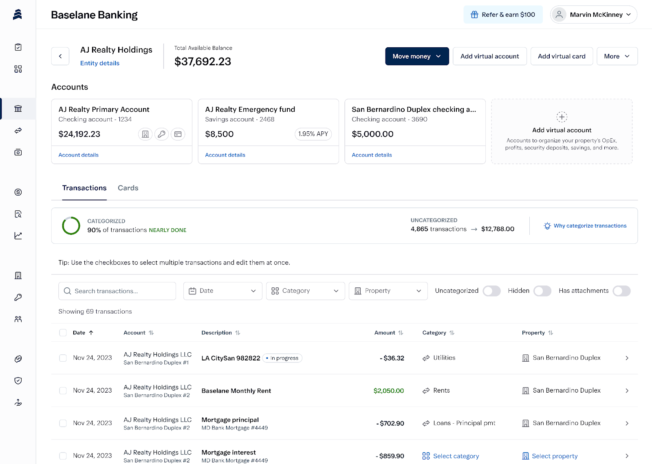Click the card icon on AJ Realty Primary Account
The height and width of the screenshot is (464, 652).
click(178, 134)
